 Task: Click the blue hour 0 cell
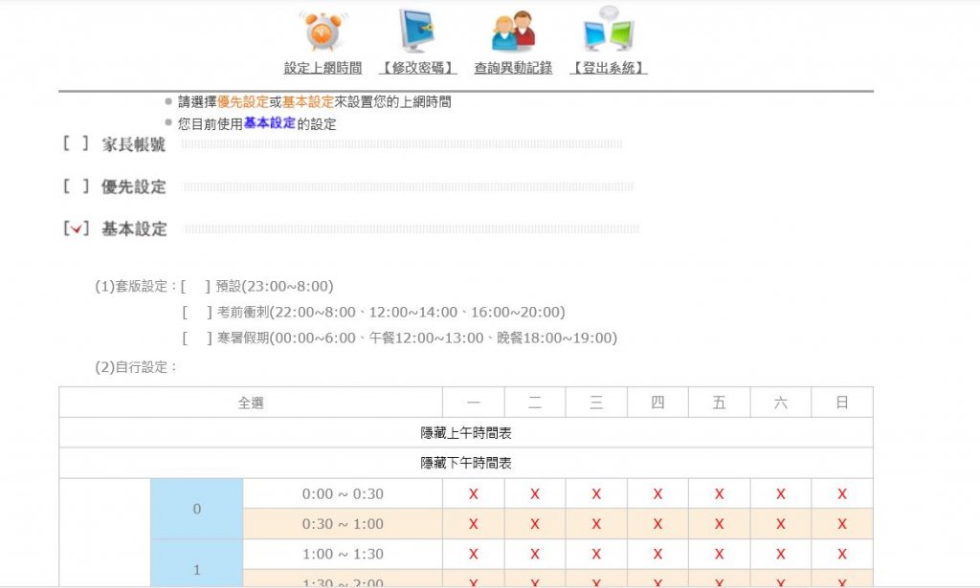pyautogui.click(x=197, y=509)
